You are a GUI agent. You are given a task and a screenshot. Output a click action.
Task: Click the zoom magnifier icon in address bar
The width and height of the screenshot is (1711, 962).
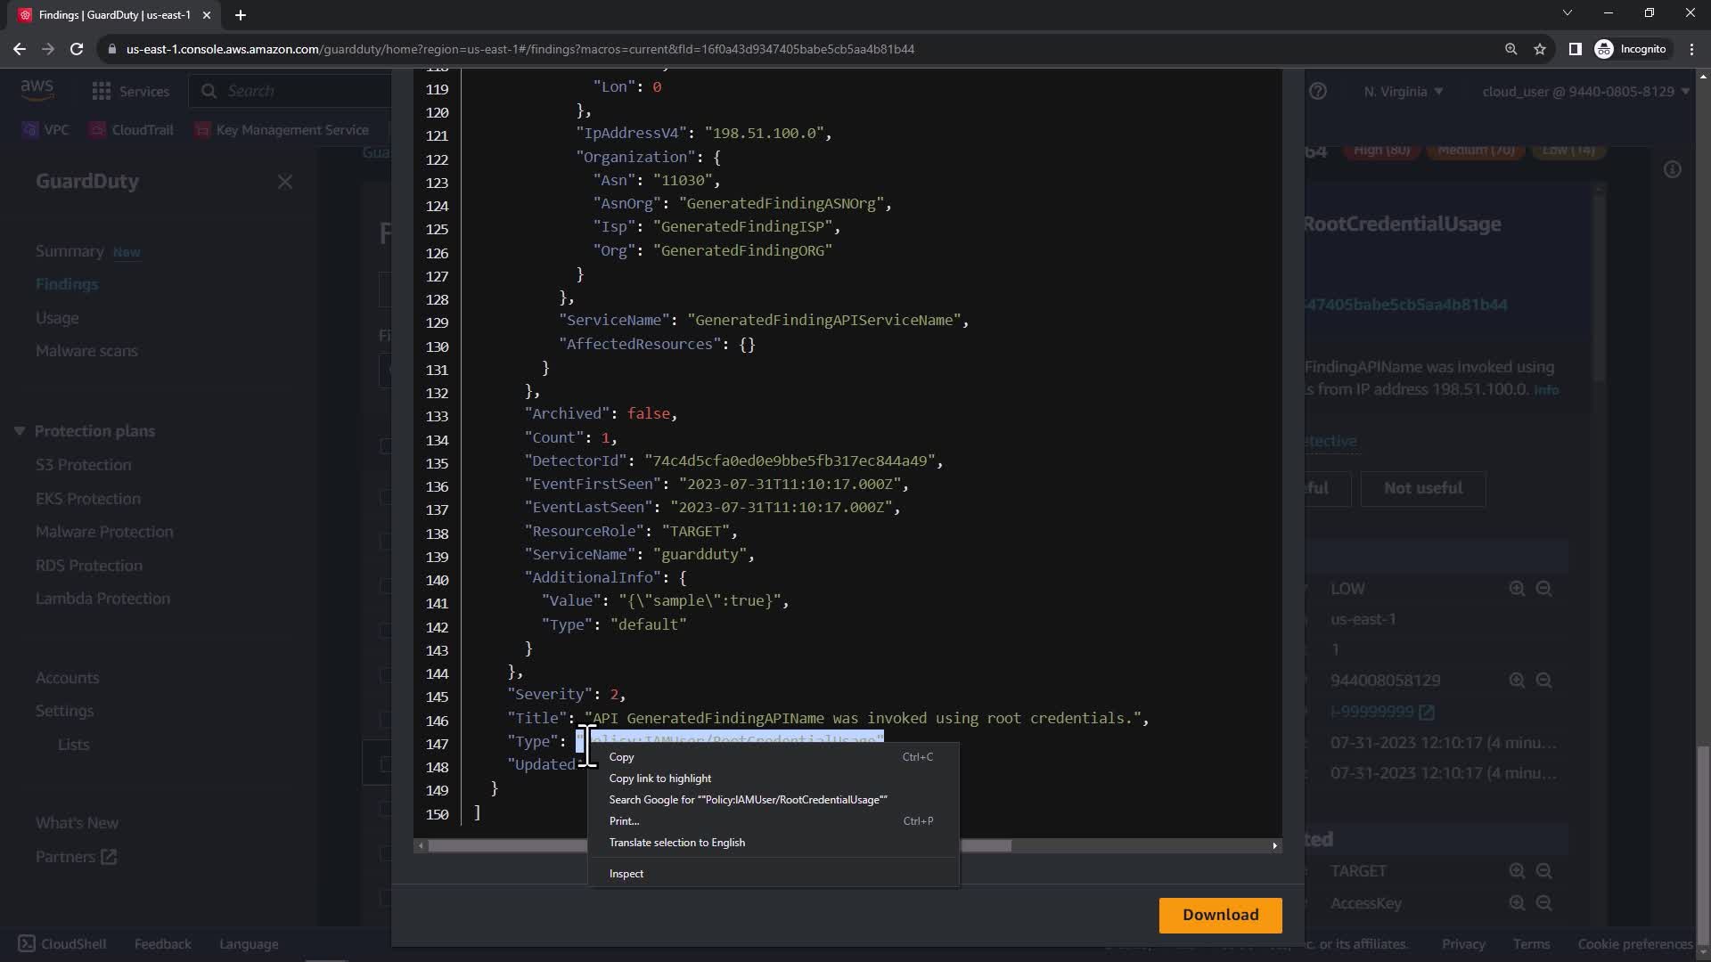(x=1510, y=49)
